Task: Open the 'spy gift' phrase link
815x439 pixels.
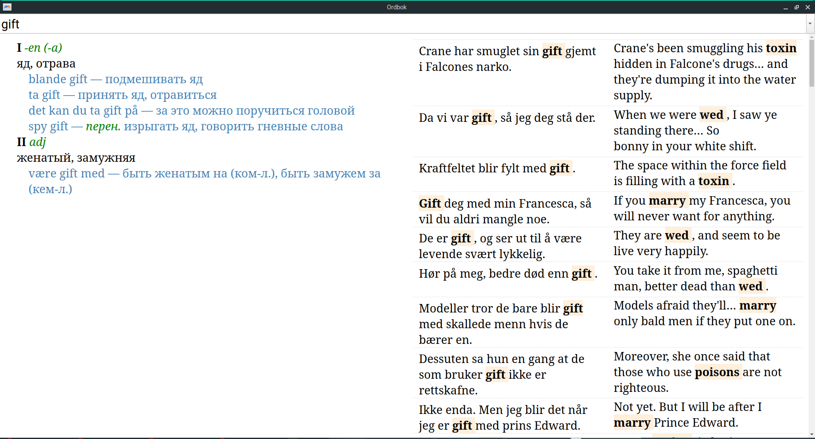Action: pyautogui.click(x=186, y=126)
